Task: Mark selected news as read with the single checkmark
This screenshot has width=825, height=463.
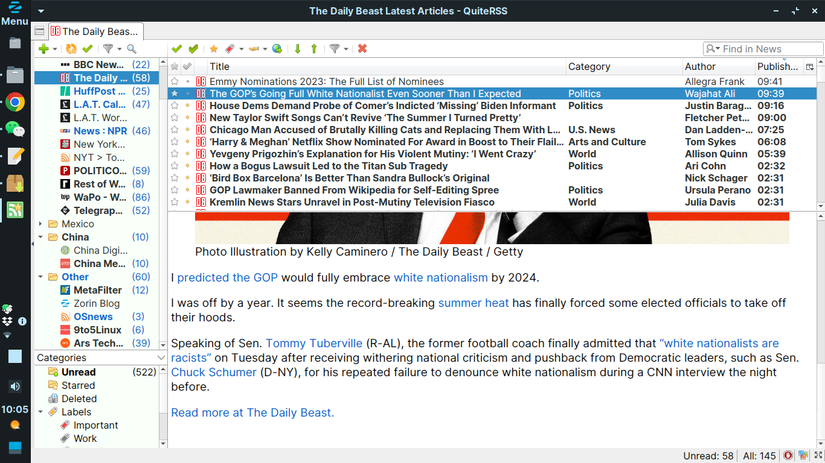Action: [x=177, y=49]
